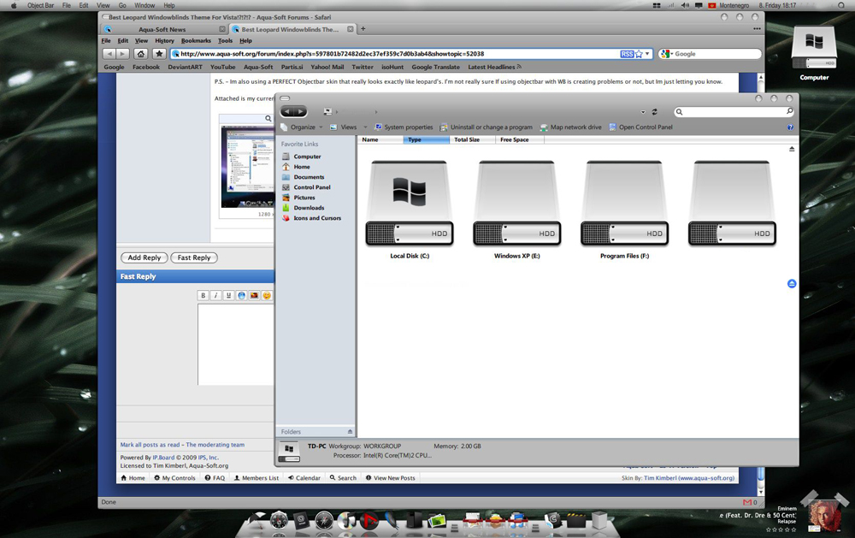This screenshot has height=538, width=855.
Task: Collapse the drive group arrow
Action: coord(792,149)
